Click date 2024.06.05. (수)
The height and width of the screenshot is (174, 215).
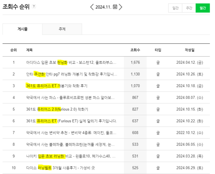pos(190,144)
